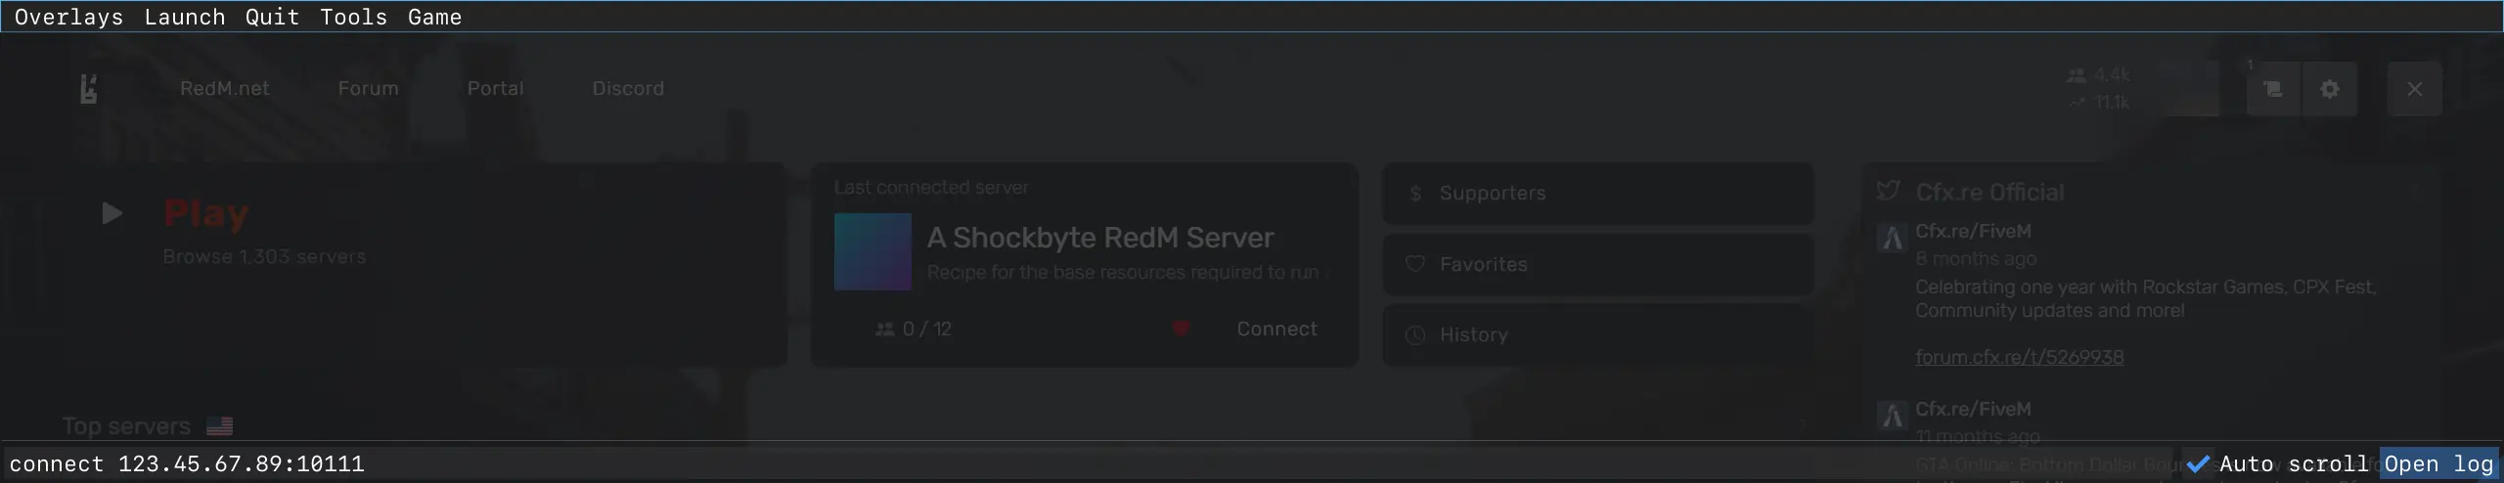2504x483 pixels.
Task: Open the Launch menu
Action: click(184, 17)
